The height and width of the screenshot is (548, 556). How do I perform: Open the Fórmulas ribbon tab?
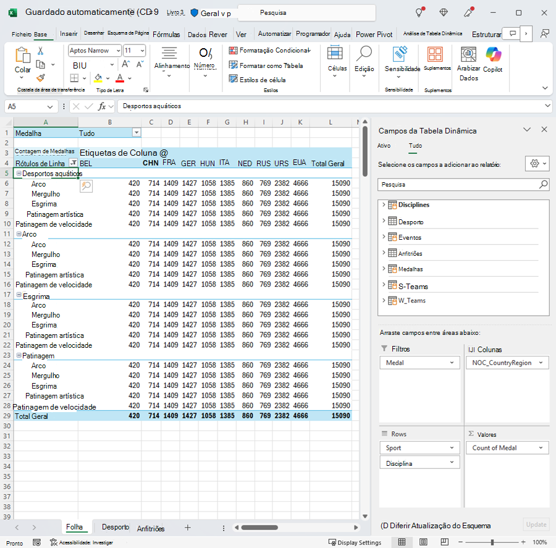[x=166, y=35]
